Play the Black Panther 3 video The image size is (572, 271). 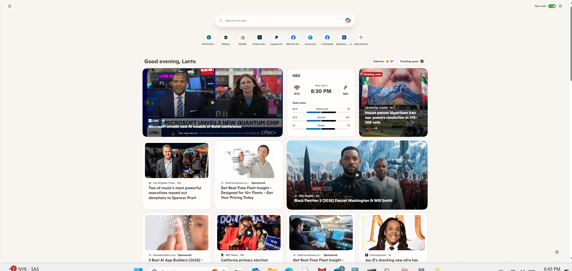coord(357,175)
